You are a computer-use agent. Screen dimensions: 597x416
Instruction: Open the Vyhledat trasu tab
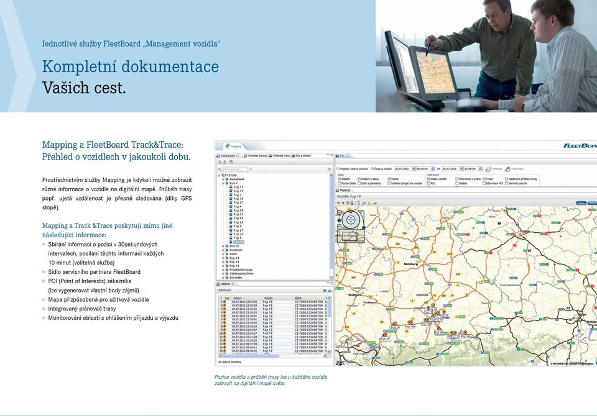[279, 155]
